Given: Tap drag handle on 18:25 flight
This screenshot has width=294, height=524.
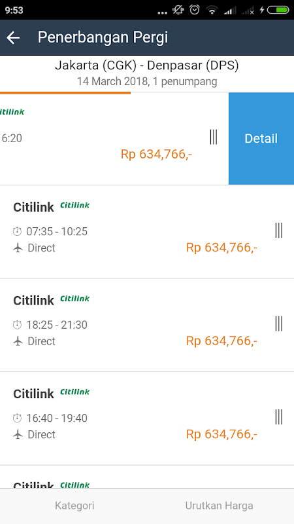Looking at the screenshot, I should (x=279, y=324).
